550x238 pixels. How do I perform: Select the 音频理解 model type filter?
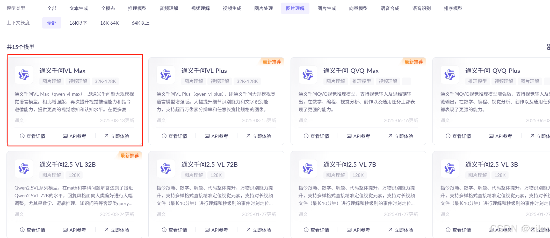[169, 8]
